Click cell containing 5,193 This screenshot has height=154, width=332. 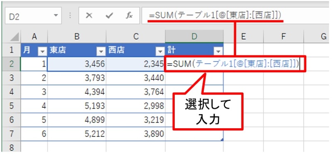(x=77, y=106)
